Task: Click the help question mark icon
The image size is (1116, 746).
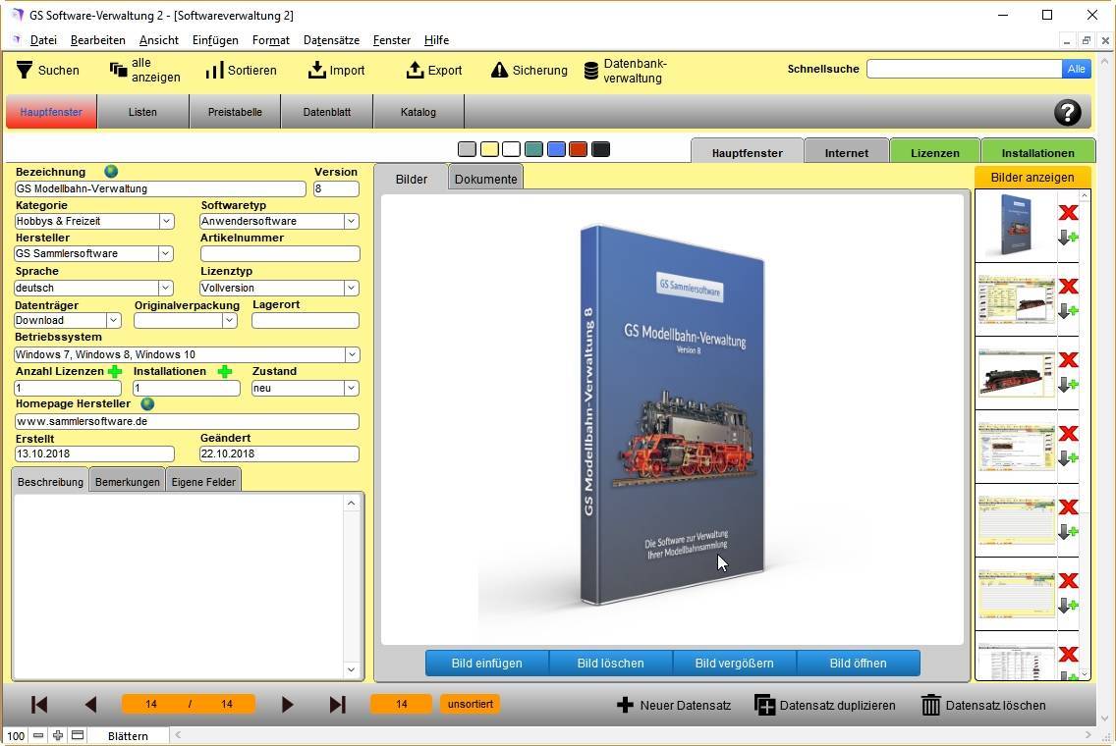Action: coord(1067,112)
